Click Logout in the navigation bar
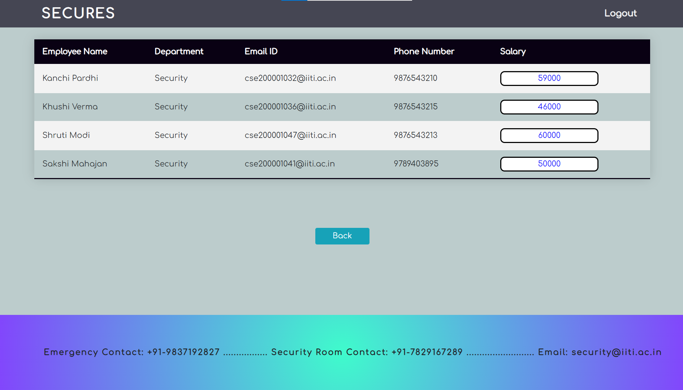Image resolution: width=683 pixels, height=390 pixels. (x=620, y=13)
